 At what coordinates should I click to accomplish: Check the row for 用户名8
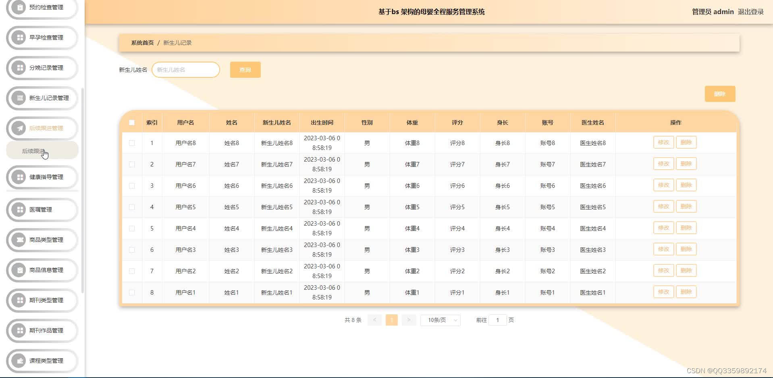(x=132, y=143)
